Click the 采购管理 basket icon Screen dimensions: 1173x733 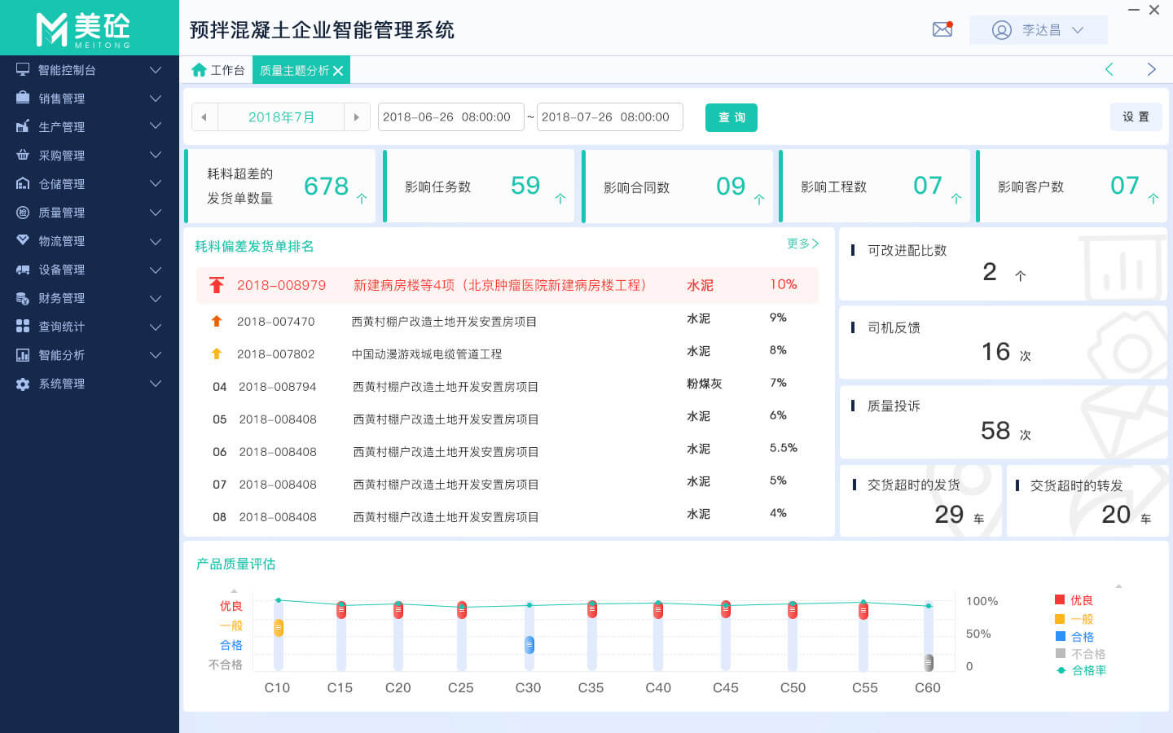pos(23,155)
